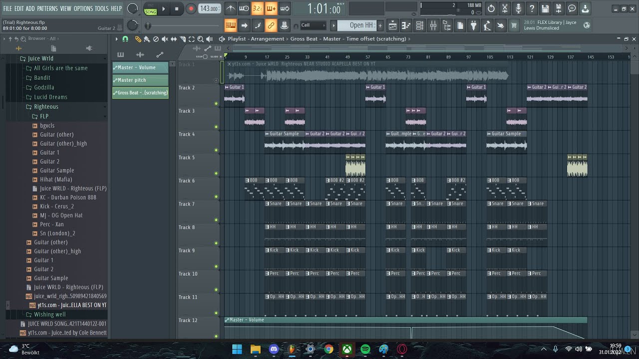Image resolution: width=639 pixels, height=359 pixels.
Task: Switch PAT/SONG mode toggle
Action: coord(150,8)
